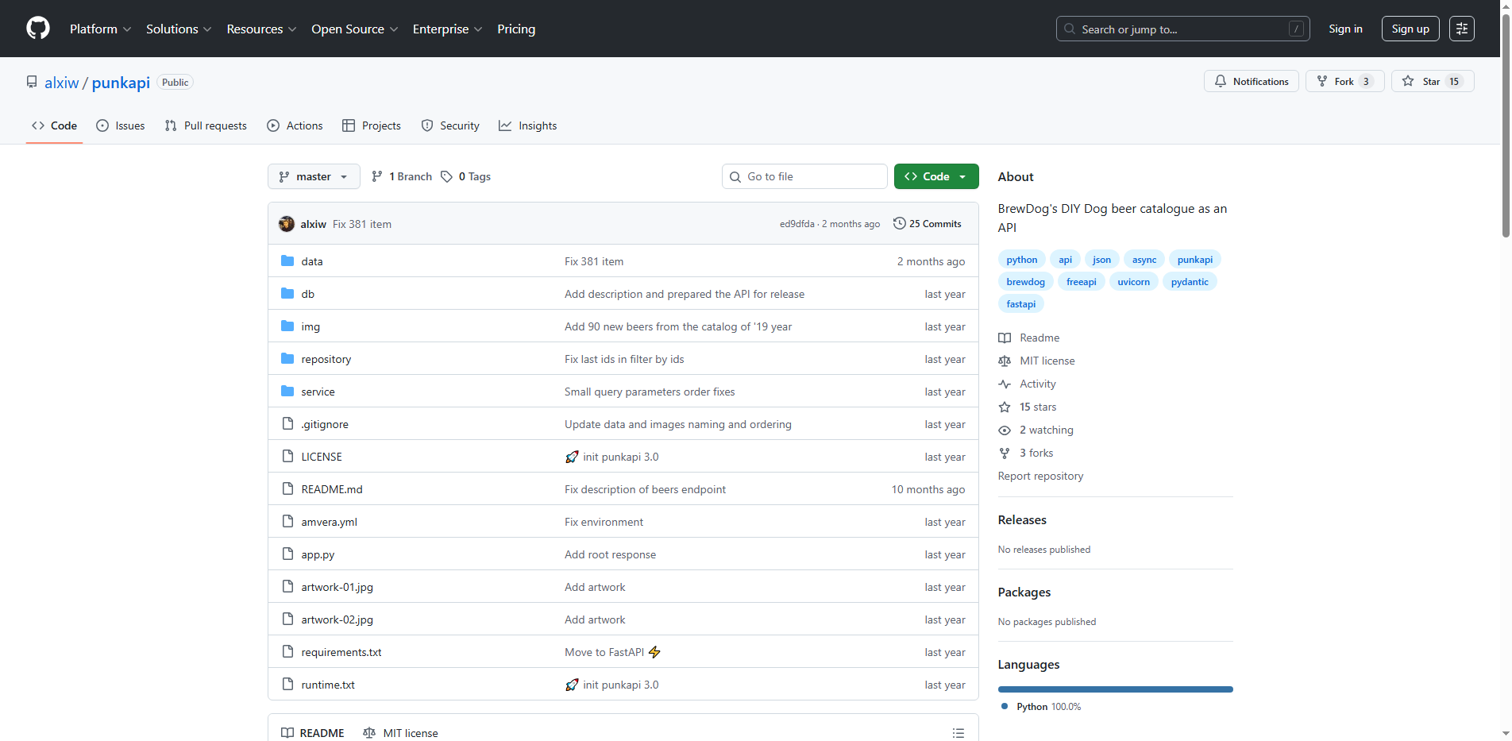Click the service folder icon

click(287, 392)
